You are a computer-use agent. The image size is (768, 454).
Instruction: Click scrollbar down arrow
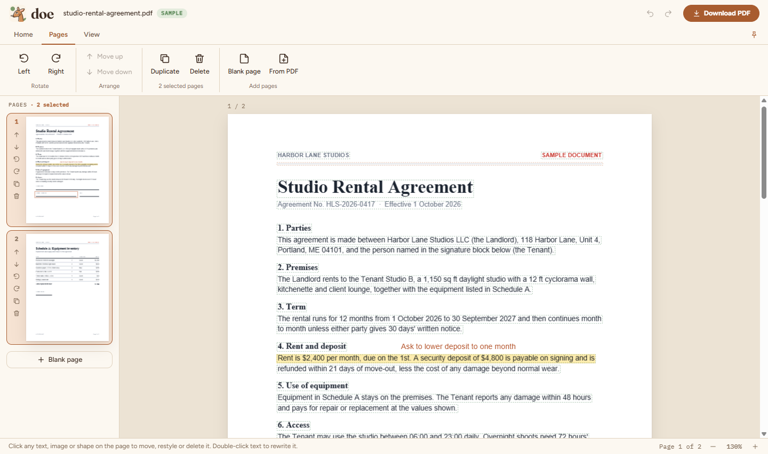pos(764,434)
